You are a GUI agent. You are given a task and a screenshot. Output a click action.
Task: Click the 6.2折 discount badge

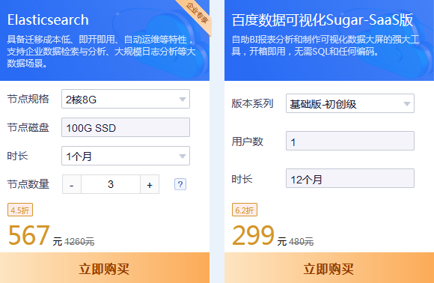245,210
